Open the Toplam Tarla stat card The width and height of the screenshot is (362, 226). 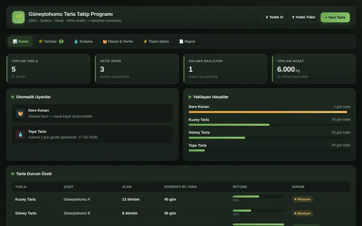[48, 69]
